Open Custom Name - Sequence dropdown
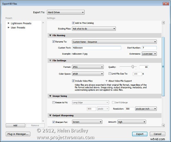171x142 pixels. click(114, 42)
